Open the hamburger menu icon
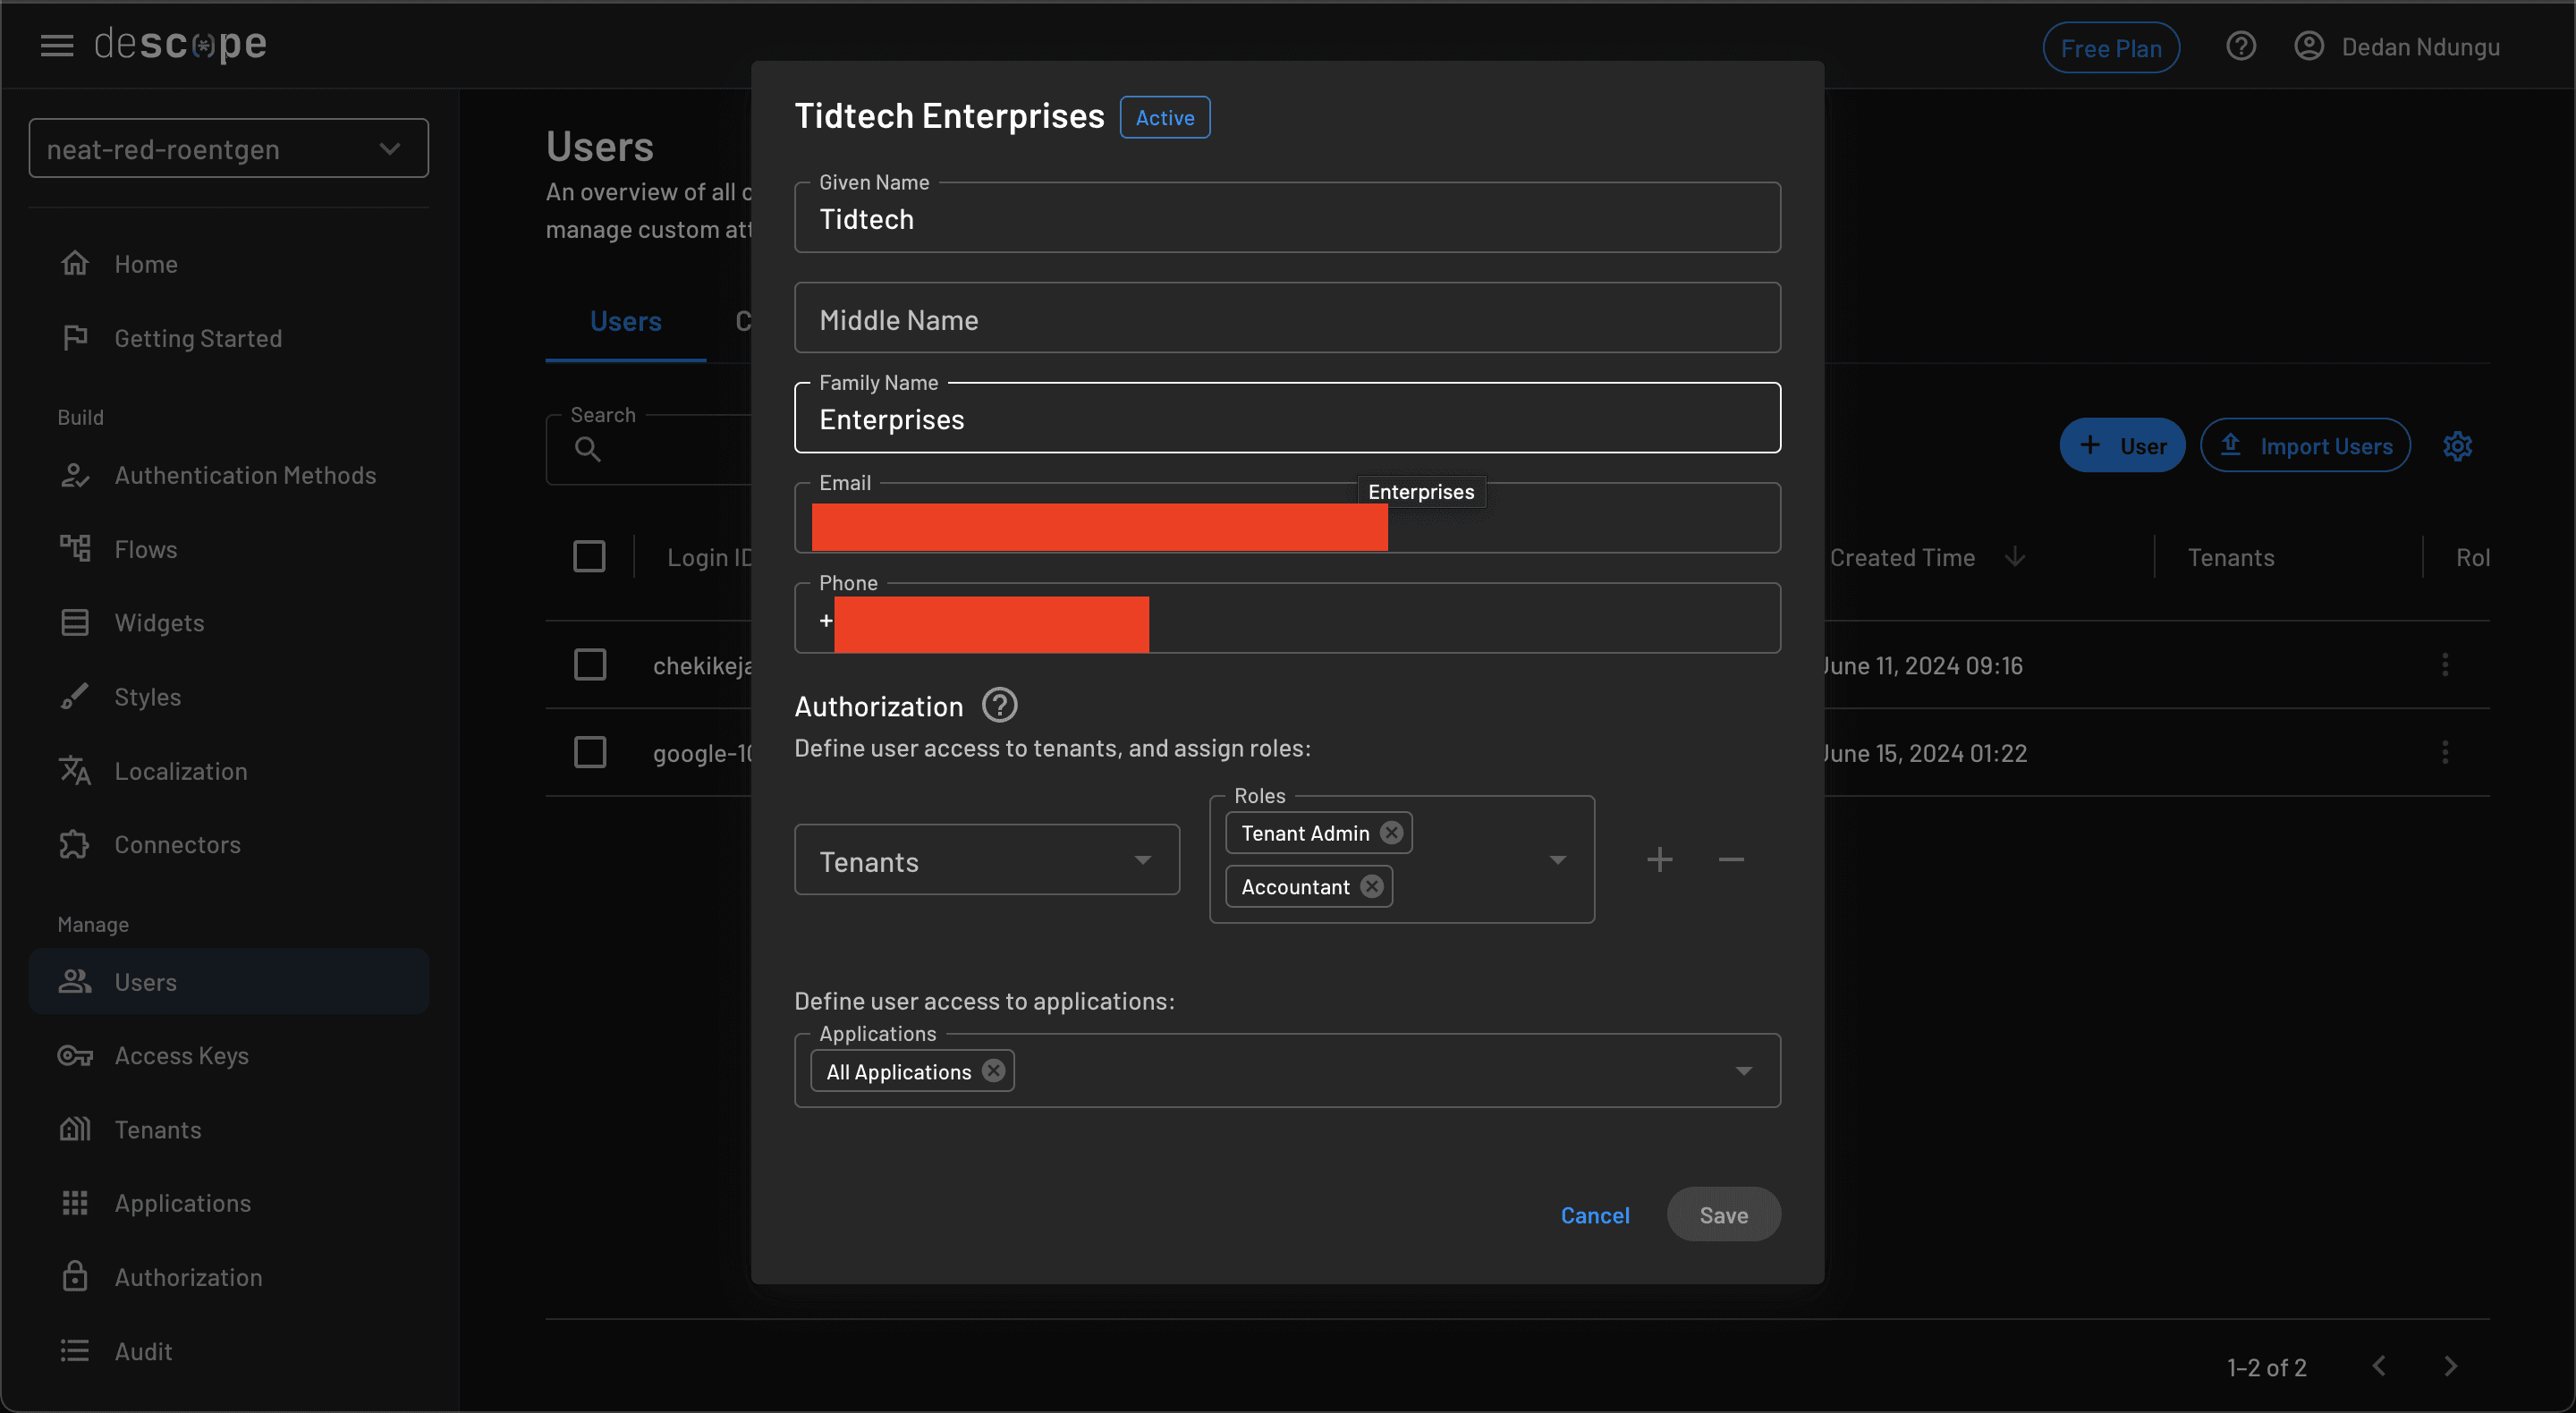 tap(57, 45)
